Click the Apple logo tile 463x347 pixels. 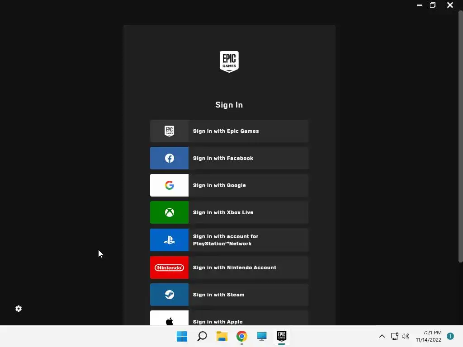(x=169, y=318)
